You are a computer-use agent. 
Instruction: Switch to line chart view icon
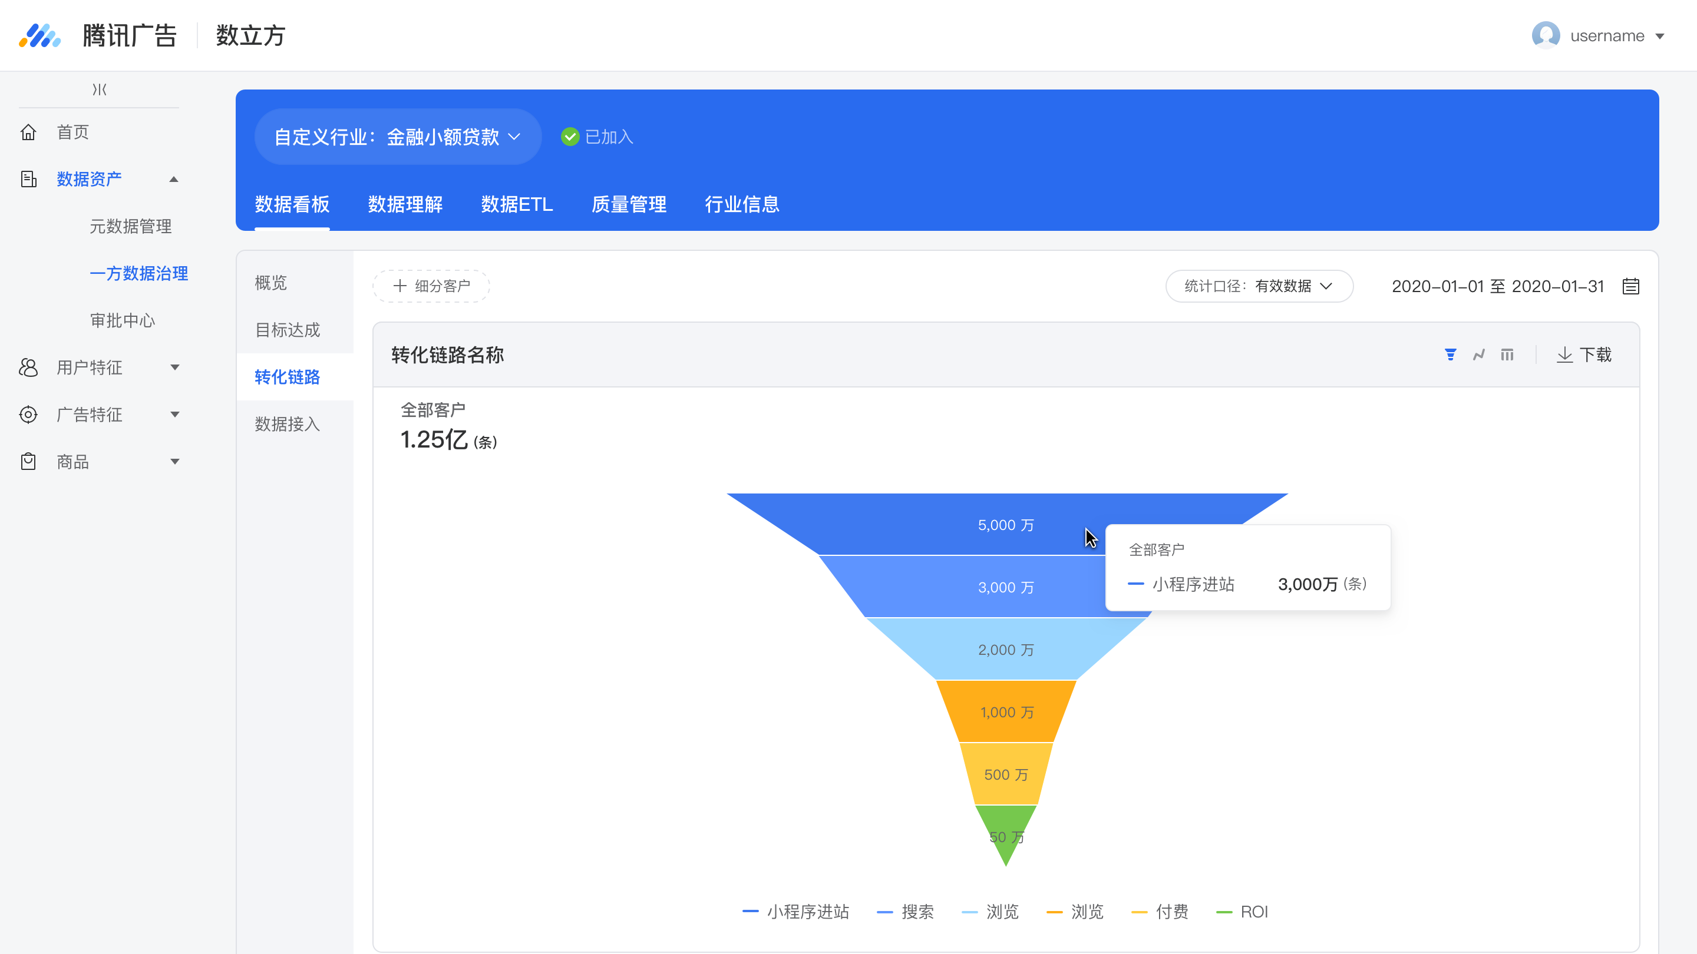1478,355
